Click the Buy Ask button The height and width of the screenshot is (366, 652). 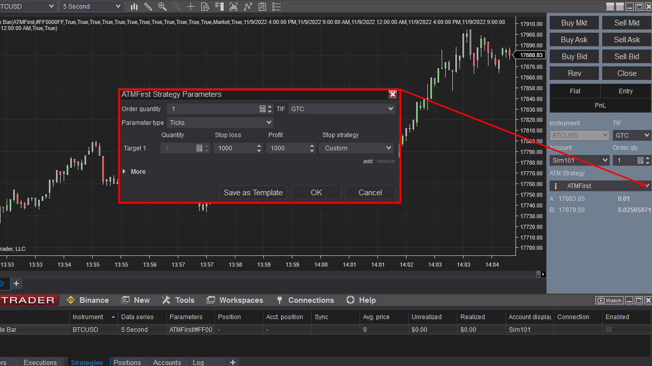[x=574, y=40]
